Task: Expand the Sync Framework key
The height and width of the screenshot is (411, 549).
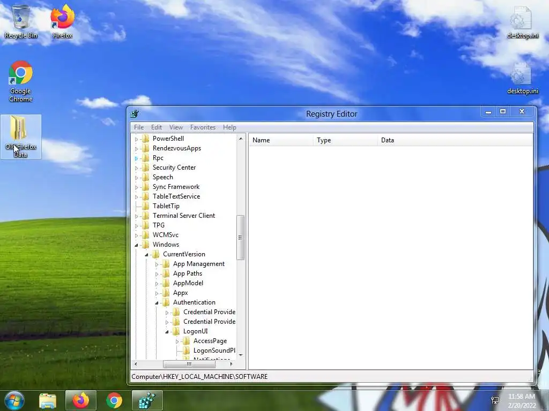Action: point(136,187)
